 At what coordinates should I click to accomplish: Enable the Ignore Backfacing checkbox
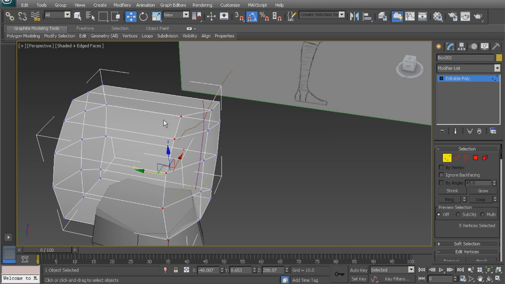441,175
